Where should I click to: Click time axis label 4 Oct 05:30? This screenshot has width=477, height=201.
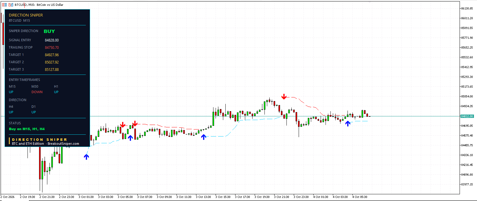[360, 197]
